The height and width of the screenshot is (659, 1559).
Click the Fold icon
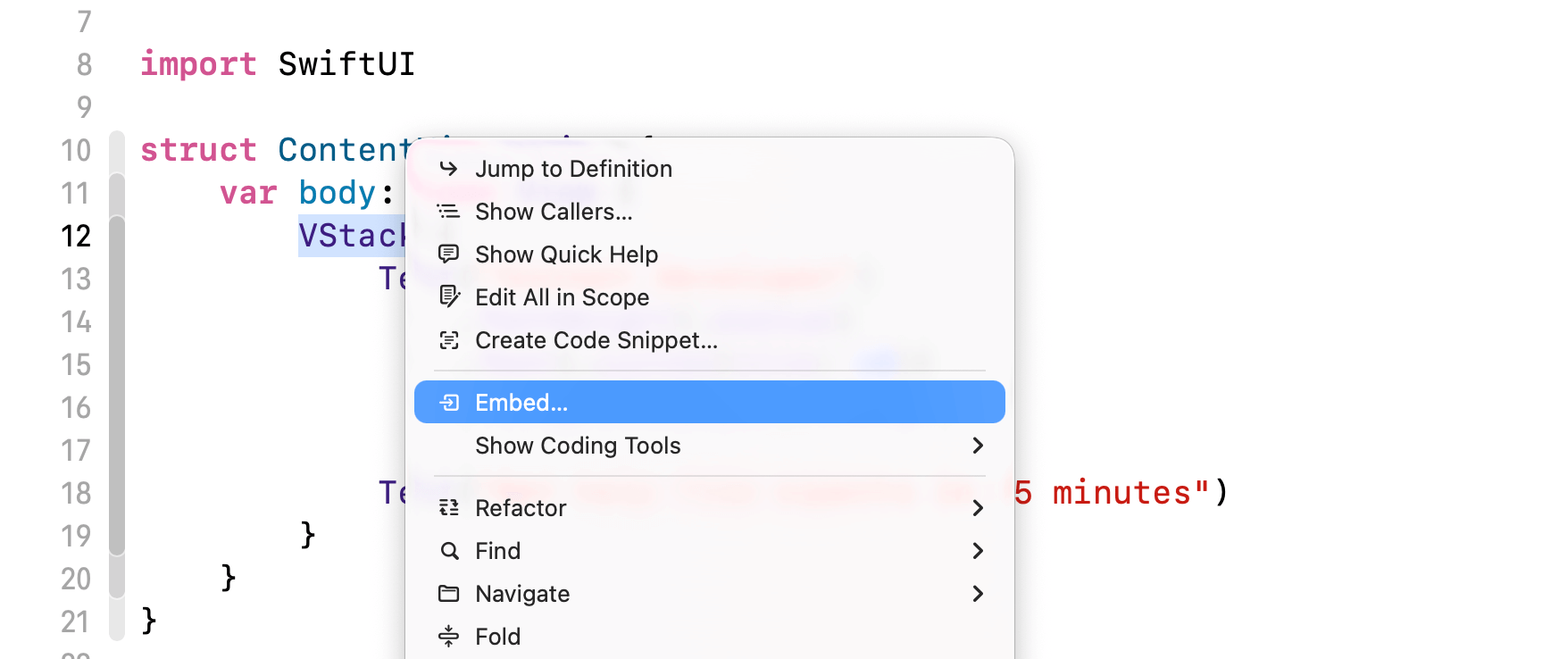point(449,637)
